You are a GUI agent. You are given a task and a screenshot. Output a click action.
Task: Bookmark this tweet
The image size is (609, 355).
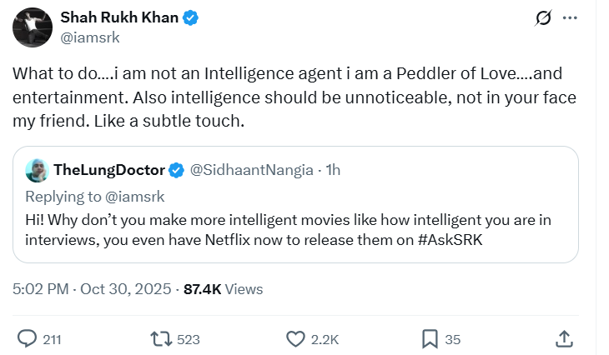[x=430, y=338]
